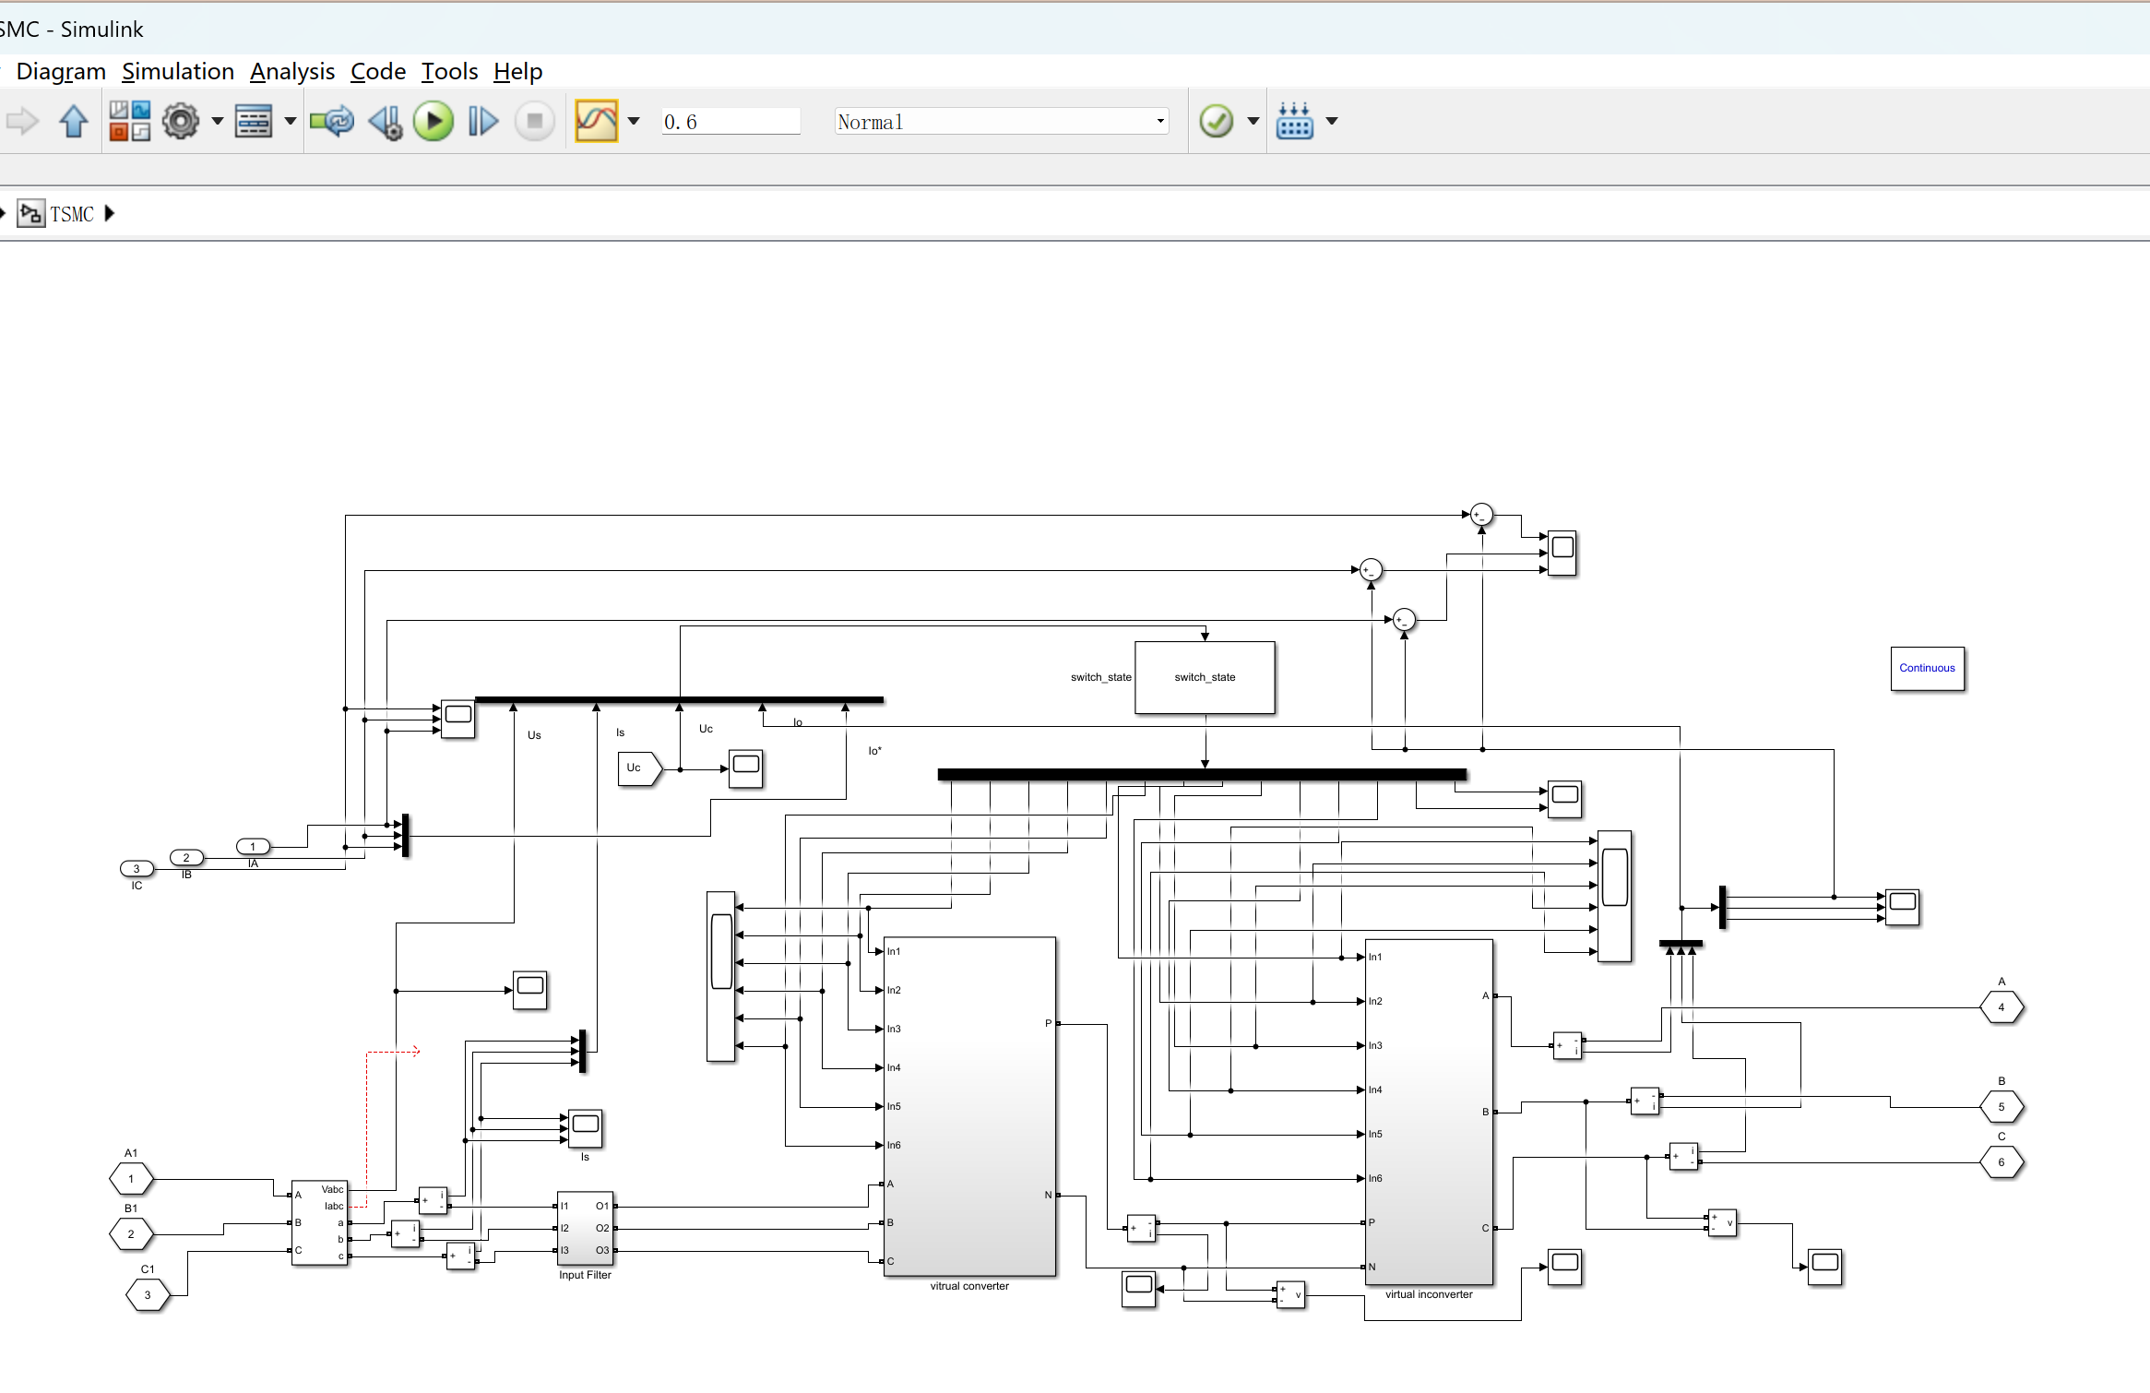Open the Model Explorer icon
Viewport: 2150px width, 1393px height.
[254, 121]
